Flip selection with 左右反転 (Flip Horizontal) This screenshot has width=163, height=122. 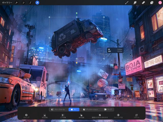[x=45, y=116]
